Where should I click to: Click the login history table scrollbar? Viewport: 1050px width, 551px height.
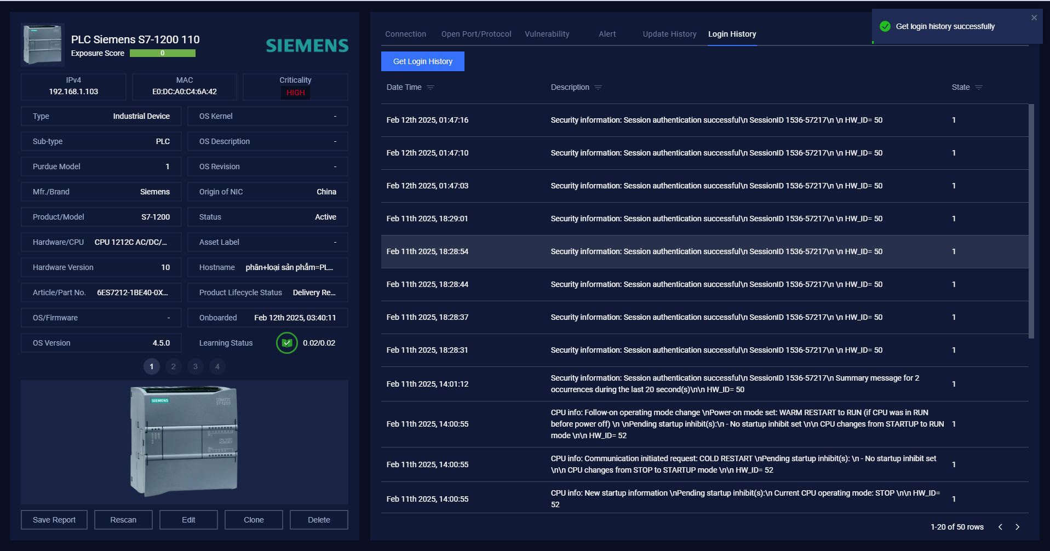coord(1031,221)
